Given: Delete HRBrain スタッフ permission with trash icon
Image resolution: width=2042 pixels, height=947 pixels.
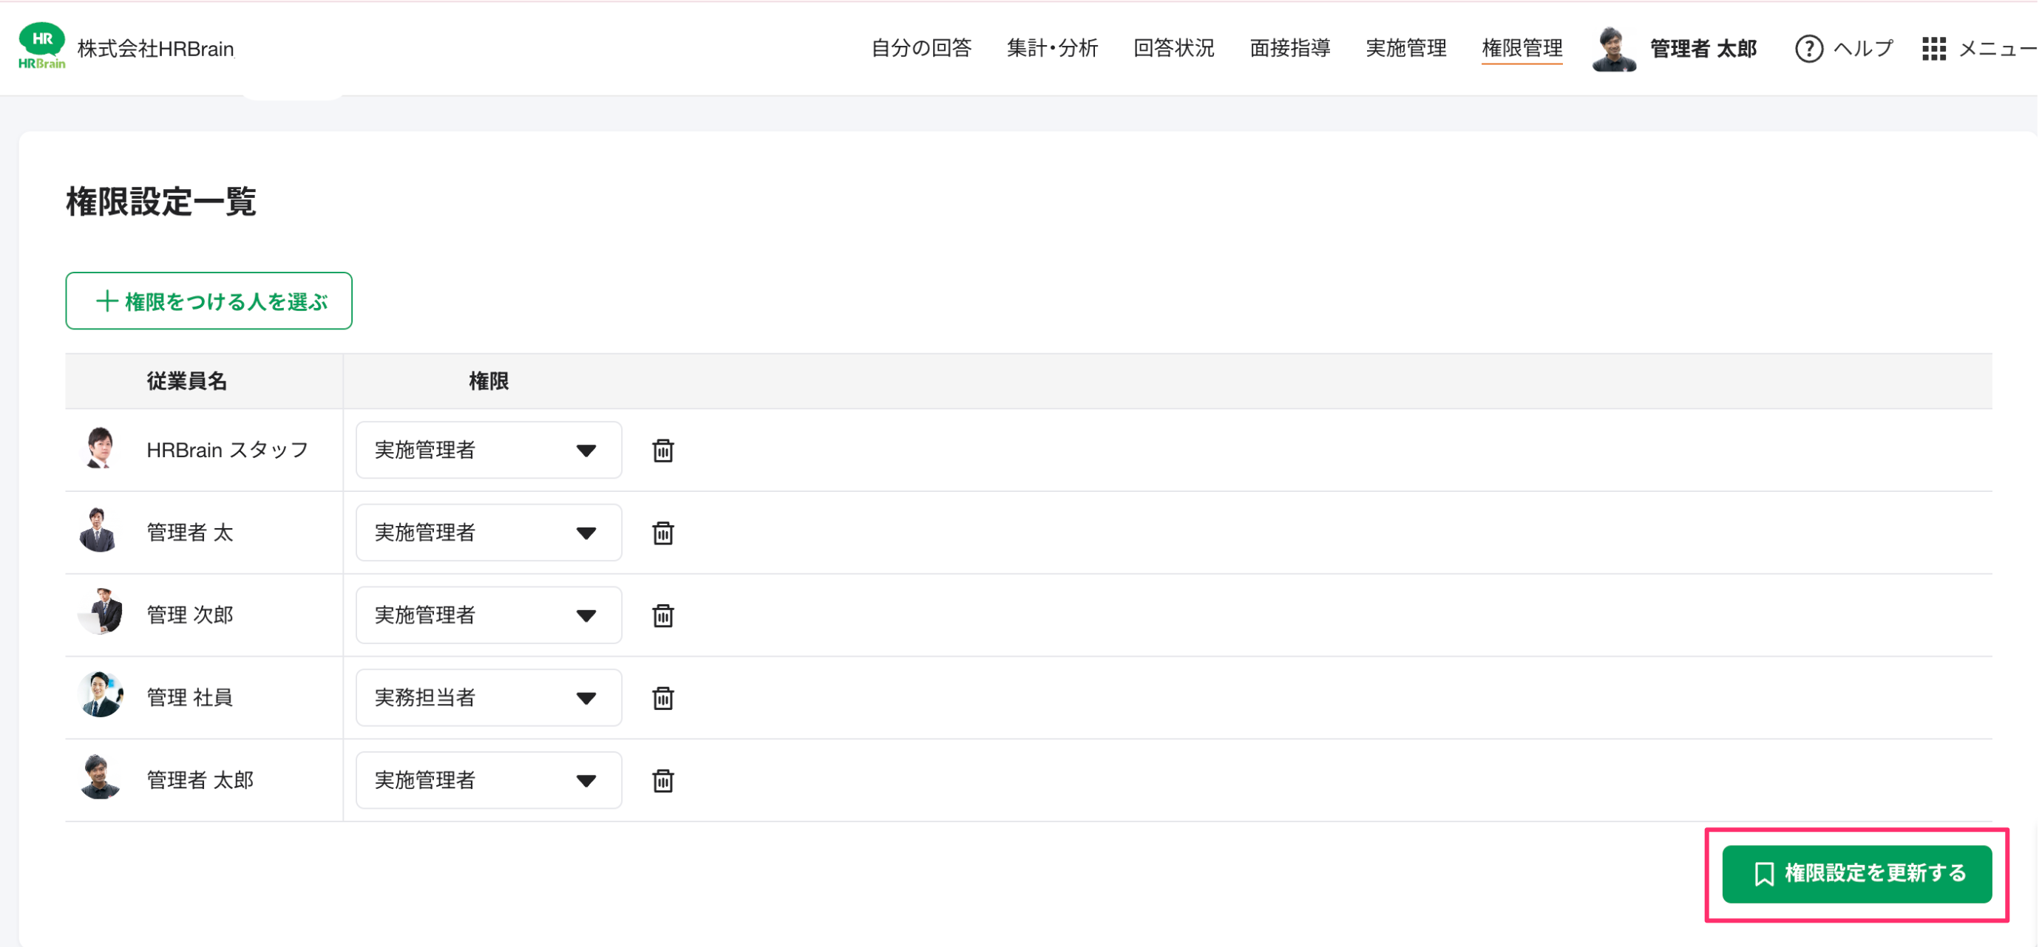Looking at the screenshot, I should tap(662, 451).
